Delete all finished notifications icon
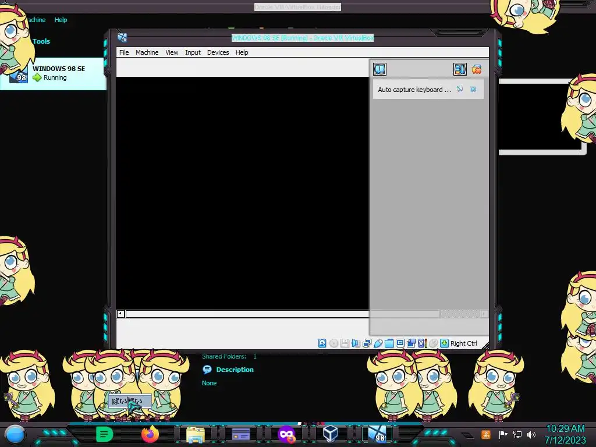This screenshot has height=447, width=596. (x=476, y=69)
